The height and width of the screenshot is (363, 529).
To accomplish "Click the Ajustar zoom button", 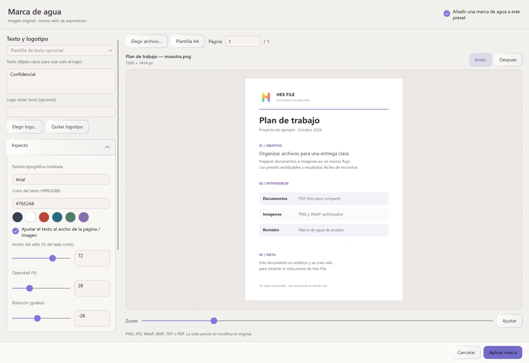I will click(509, 321).
